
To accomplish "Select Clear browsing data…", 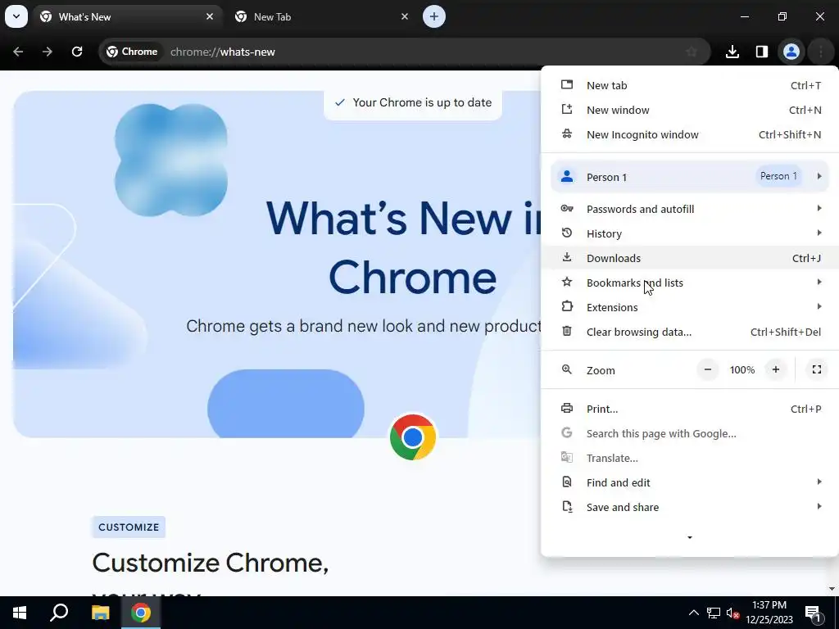I will point(690,333).
